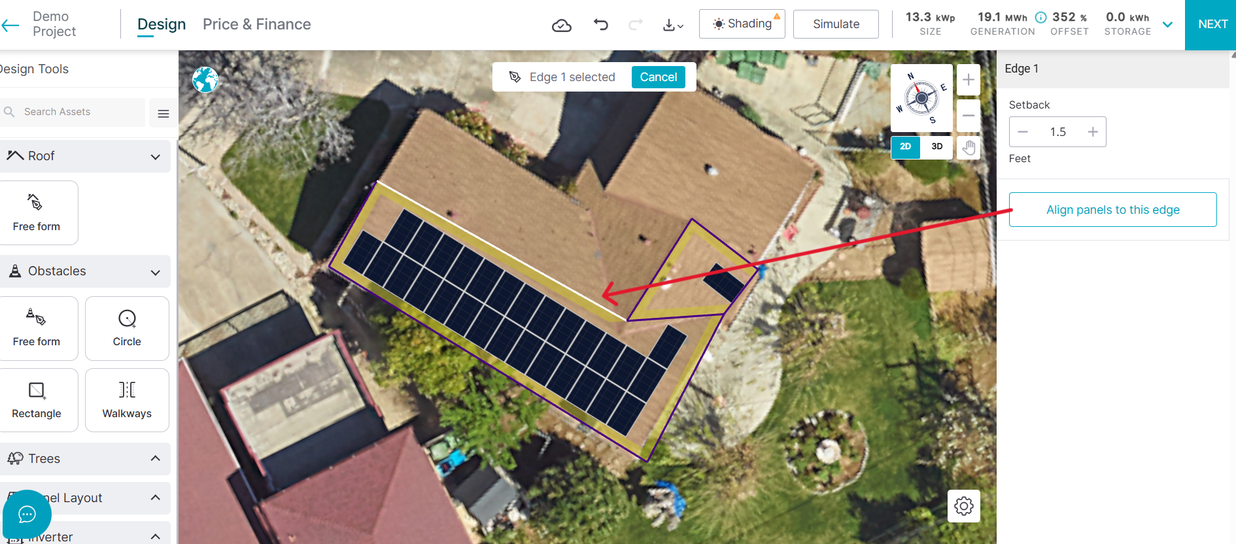
Task: Select the pan hand tool
Action: coord(969,148)
